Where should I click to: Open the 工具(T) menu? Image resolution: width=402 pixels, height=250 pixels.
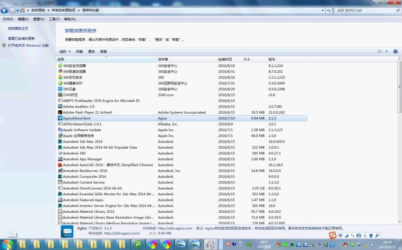(x=54, y=19)
